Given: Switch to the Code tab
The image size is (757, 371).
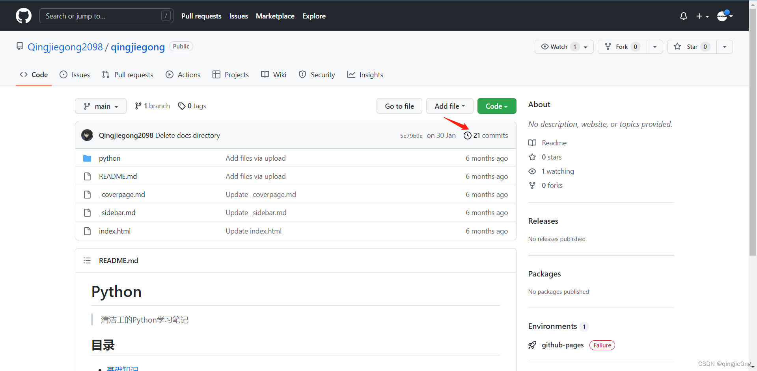Looking at the screenshot, I should (x=34, y=74).
